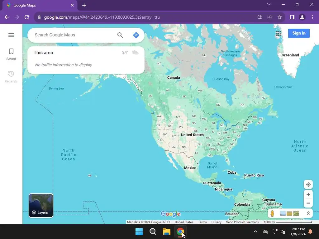
Task: Open the tab search dropdown
Action: coord(269,4)
